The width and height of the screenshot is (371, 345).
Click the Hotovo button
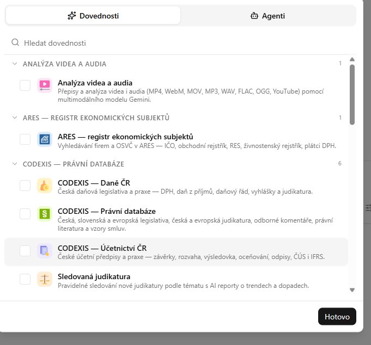337,316
